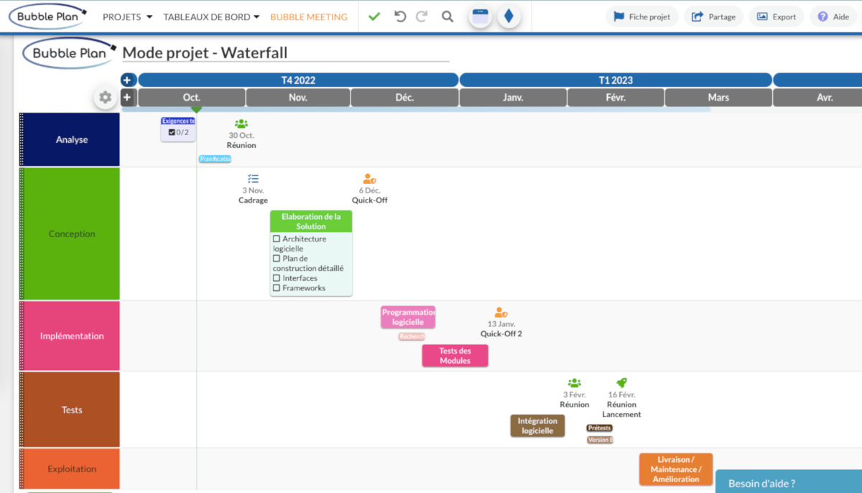Screen dimensions: 862x493
Task: Select the 3 Févr. Réunion people icon
Action: click(574, 384)
